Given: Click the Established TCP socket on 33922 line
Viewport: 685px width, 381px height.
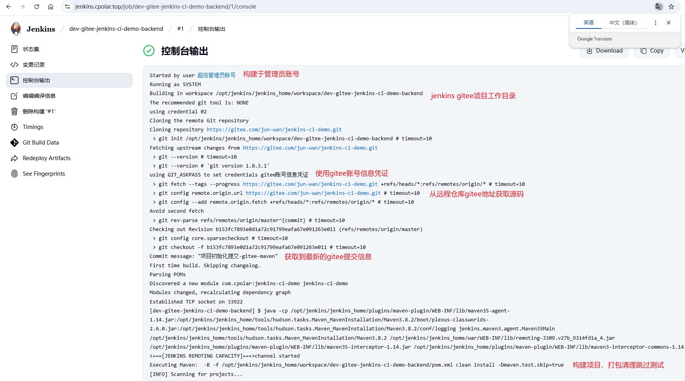Looking at the screenshot, I should pyautogui.click(x=196, y=302).
